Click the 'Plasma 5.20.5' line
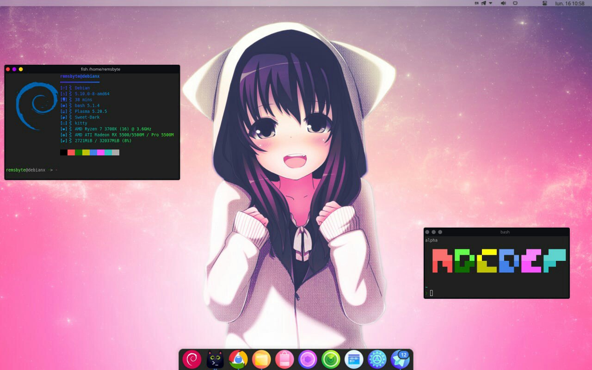Viewport: 592px width, 370px height. pos(91,111)
